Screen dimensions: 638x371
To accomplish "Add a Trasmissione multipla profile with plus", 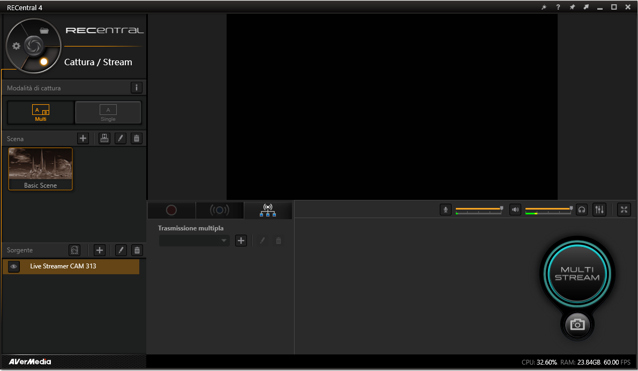I will tap(241, 241).
